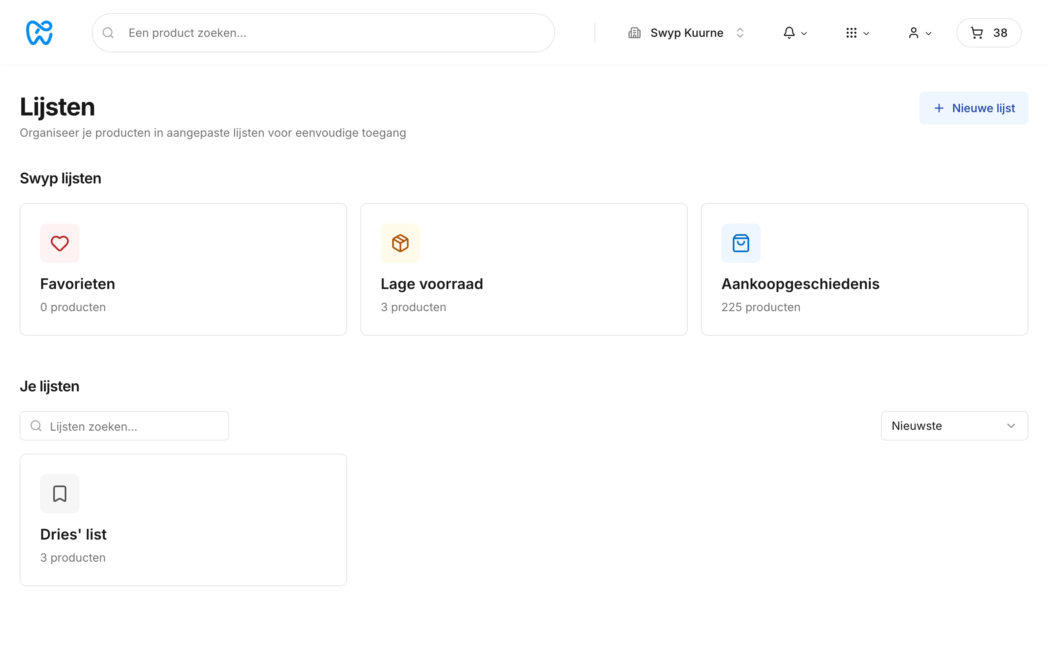Click the '0 producten' text under Favorieten
The width and height of the screenshot is (1048, 655).
click(x=73, y=307)
